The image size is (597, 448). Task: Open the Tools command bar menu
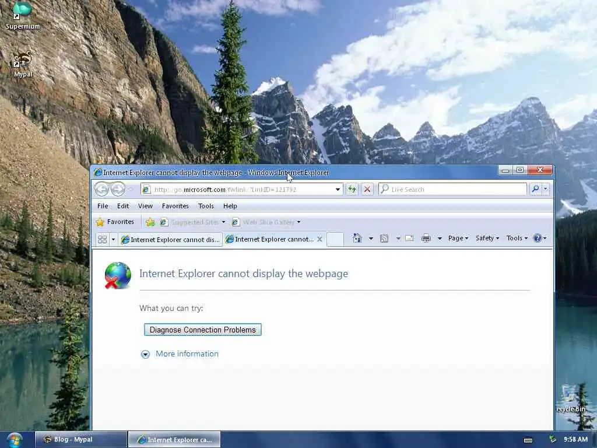point(517,238)
